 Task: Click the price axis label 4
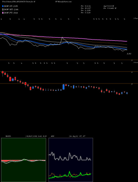(132, 72)
